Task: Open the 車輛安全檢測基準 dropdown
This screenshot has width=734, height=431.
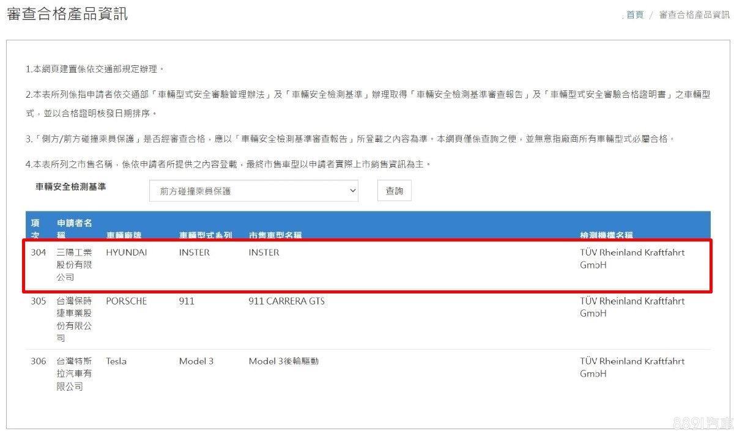Action: (253, 191)
